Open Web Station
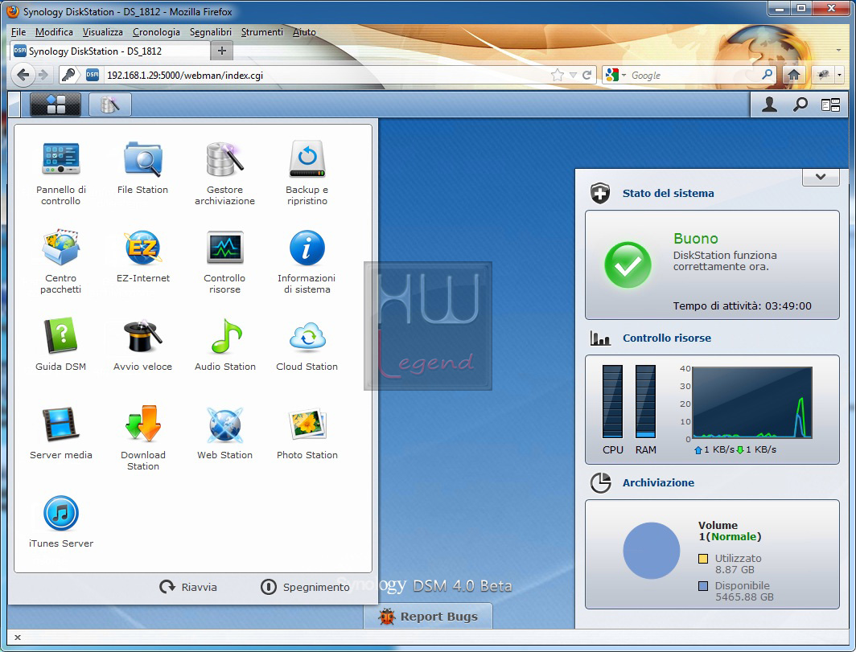Viewport: 856px width, 652px height. coord(224,432)
